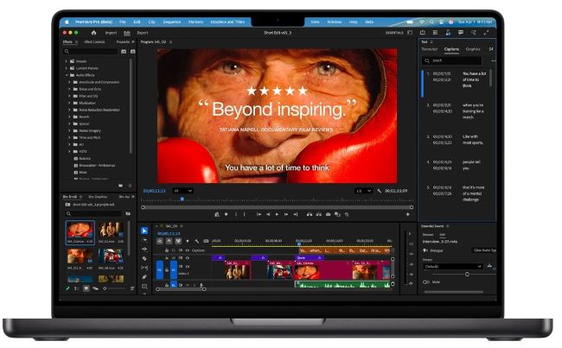Select the Selection arrow tool
The width and height of the screenshot is (562, 348).
(x=144, y=231)
